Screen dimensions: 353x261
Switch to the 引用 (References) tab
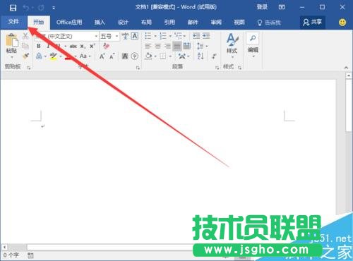[169, 23]
